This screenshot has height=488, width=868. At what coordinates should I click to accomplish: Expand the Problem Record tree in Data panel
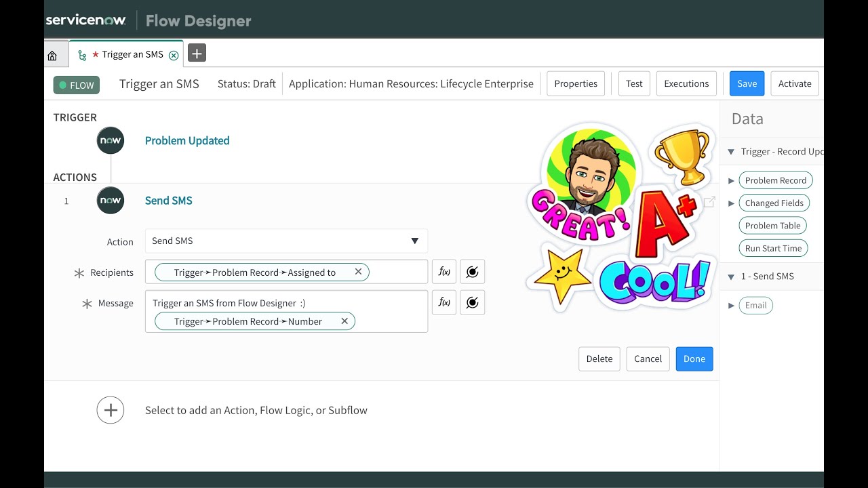click(x=731, y=180)
